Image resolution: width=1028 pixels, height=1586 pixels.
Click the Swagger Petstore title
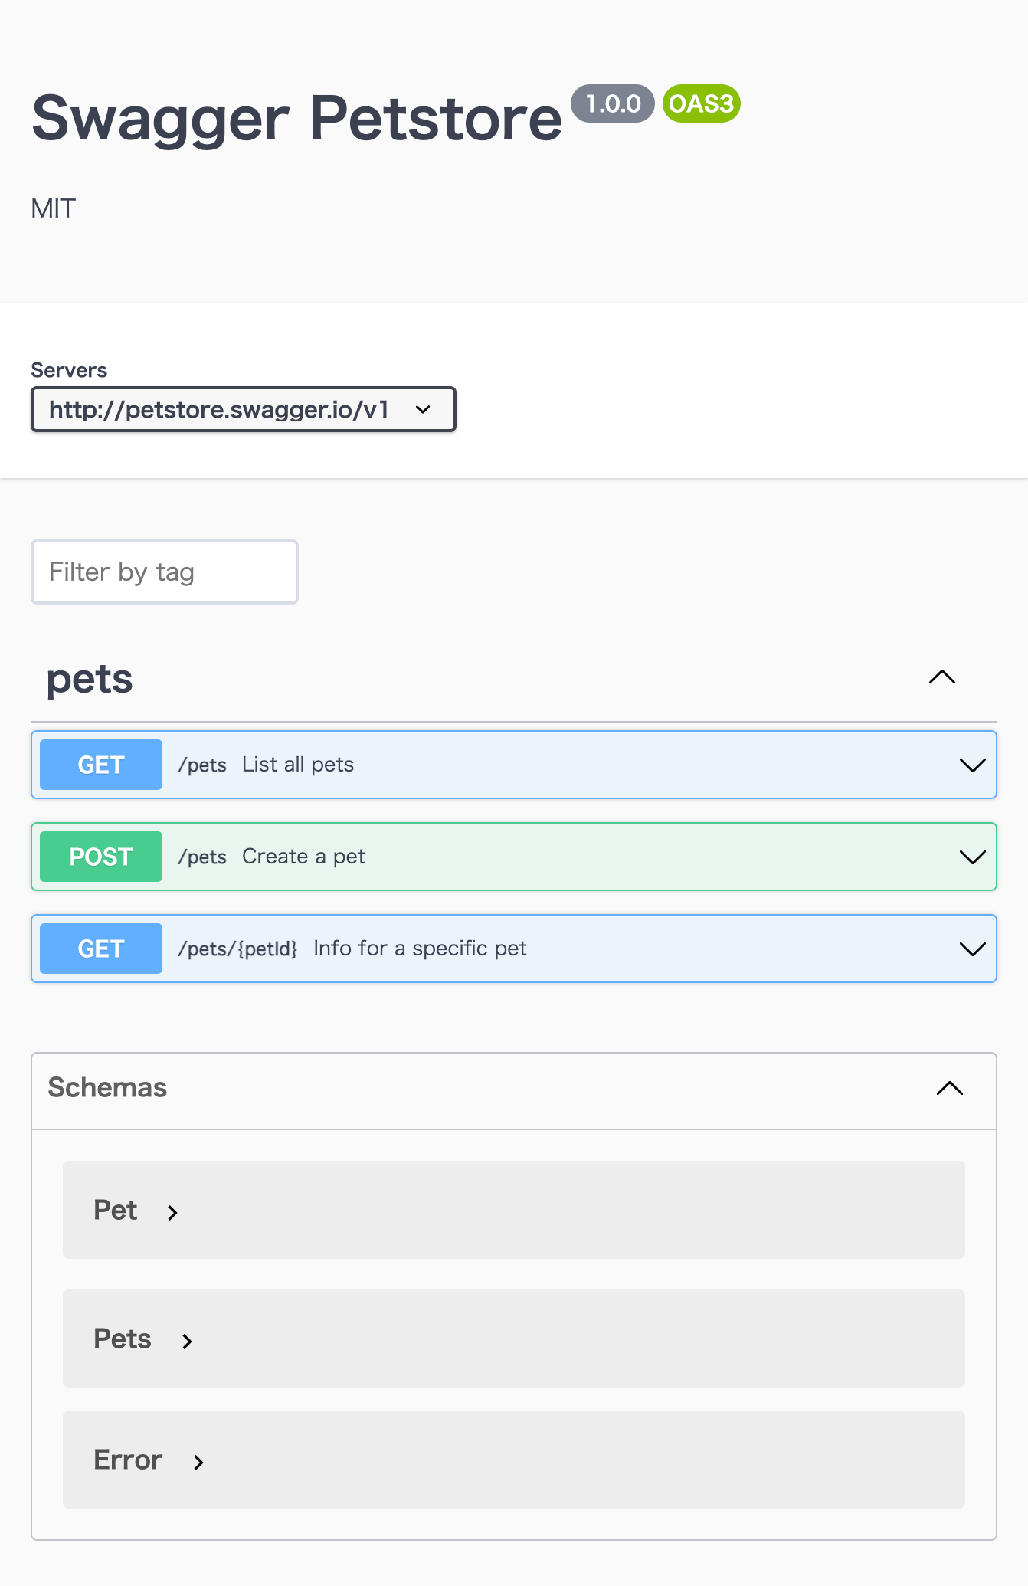click(297, 118)
